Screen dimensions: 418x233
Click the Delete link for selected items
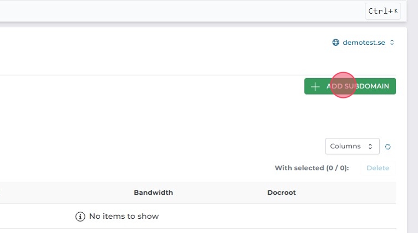tap(378, 168)
